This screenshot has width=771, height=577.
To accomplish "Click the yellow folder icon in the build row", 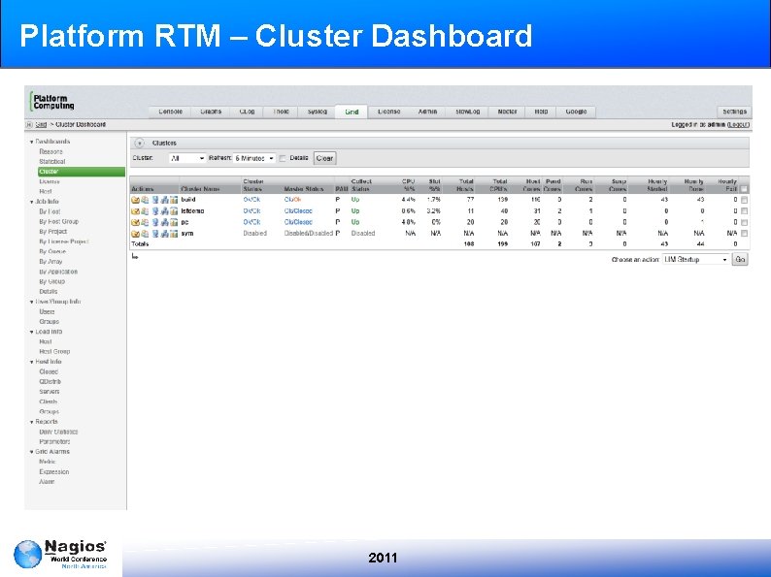I will click(135, 200).
